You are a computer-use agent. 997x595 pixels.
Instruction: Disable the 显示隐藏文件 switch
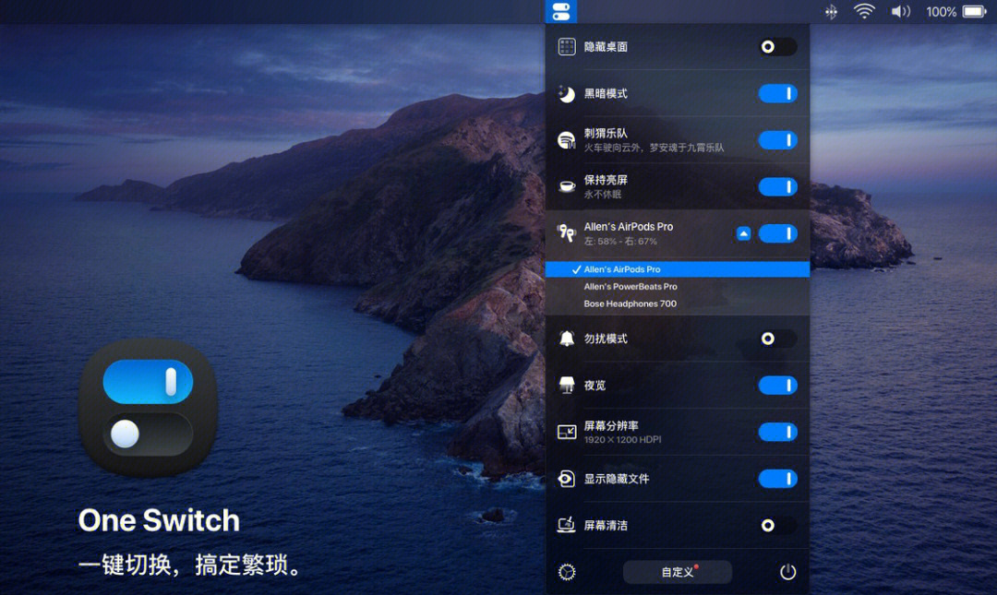coord(777,479)
